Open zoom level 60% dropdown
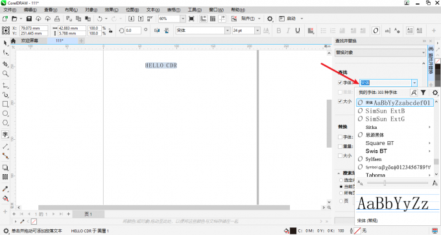 click(183, 19)
